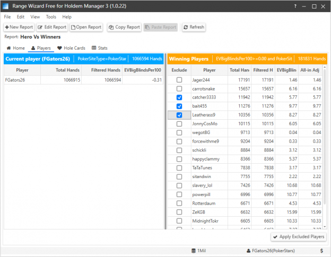Image resolution: width=331 pixels, height=257 pixels.
Task: Sort winners by the Exclude column header
Action: coord(179,70)
